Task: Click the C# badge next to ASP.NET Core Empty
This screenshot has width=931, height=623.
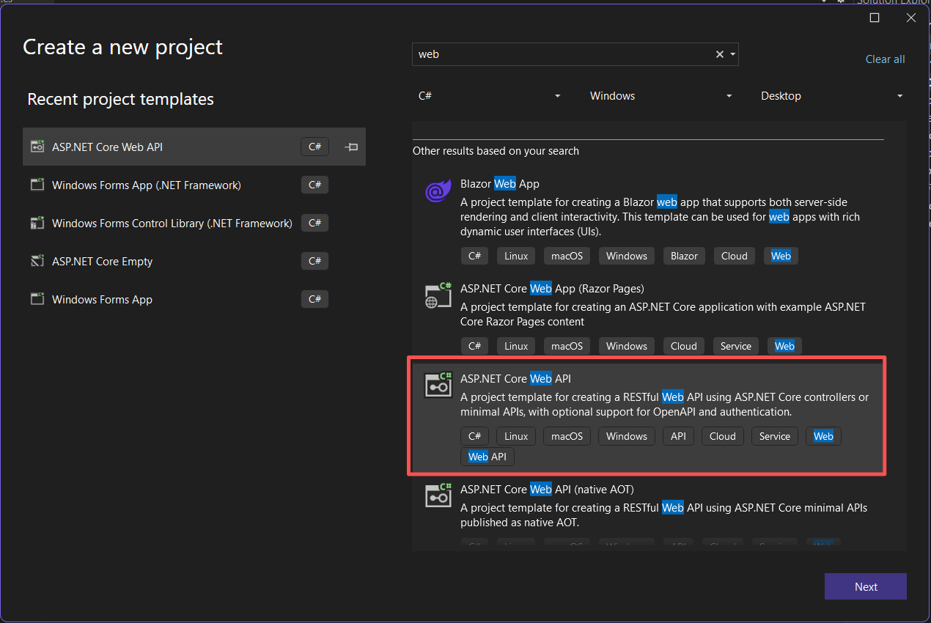Action: pos(314,261)
